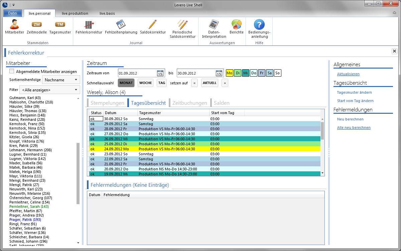Image resolution: width=401 pixels, height=251 pixels.
Task: Enable Abgemeldete Mitarbeiter anzeigen checkbox
Action: [12, 71]
